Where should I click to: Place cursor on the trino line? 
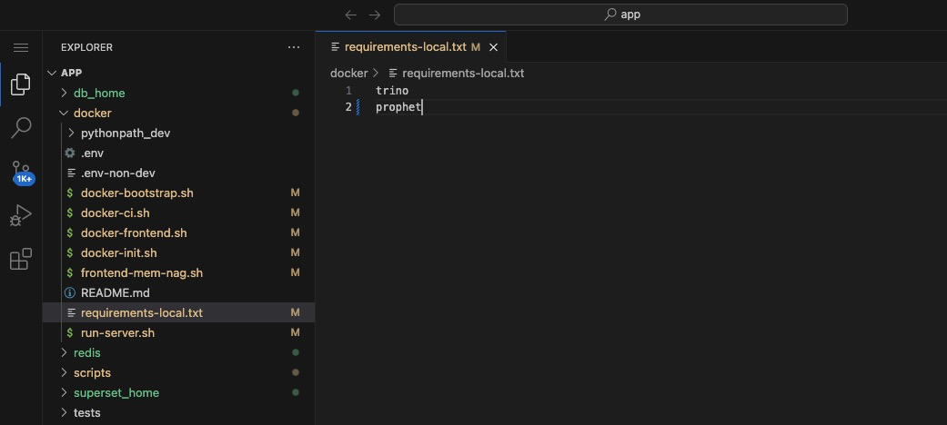(392, 91)
